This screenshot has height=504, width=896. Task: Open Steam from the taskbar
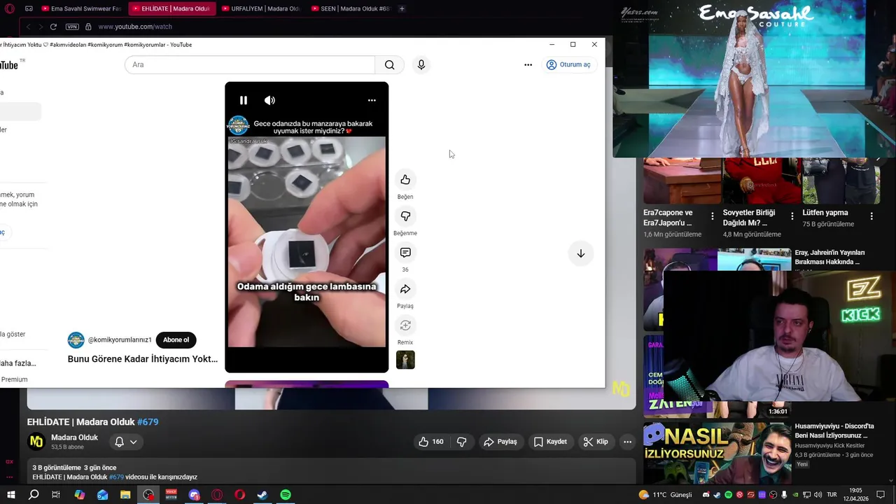(262, 495)
